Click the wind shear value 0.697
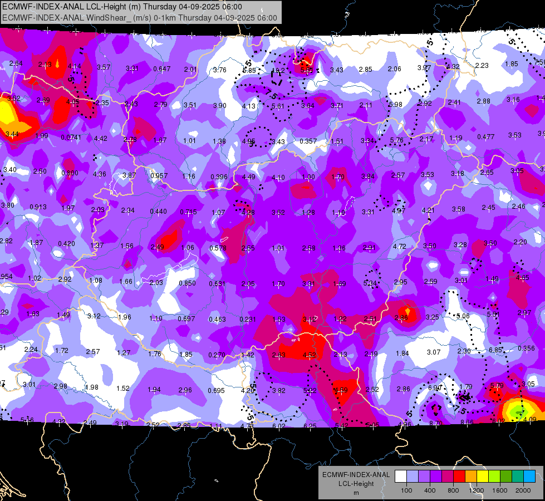545x501 pixels. [186, 318]
